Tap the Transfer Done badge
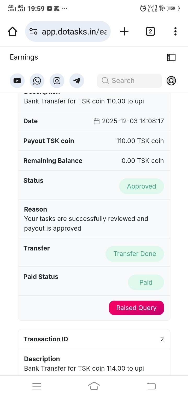188x397 pixels. click(x=135, y=254)
